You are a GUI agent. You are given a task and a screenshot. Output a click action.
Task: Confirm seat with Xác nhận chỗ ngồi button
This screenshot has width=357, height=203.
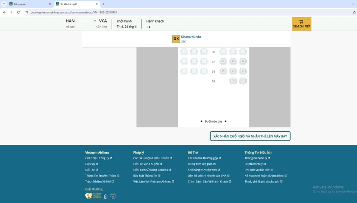tap(250, 136)
